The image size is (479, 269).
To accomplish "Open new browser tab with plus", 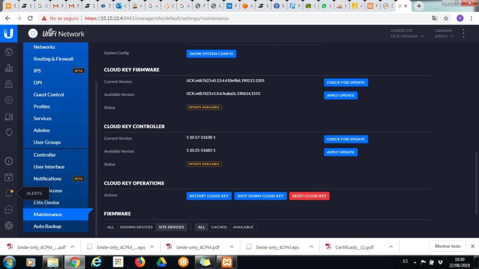I will tap(419, 6).
